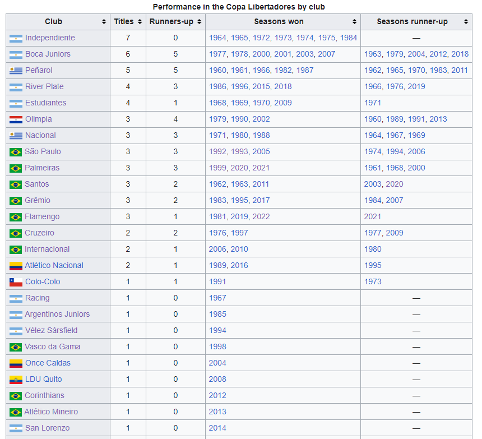
Task: Sort by Seasons won column arrows
Action: 354,21
